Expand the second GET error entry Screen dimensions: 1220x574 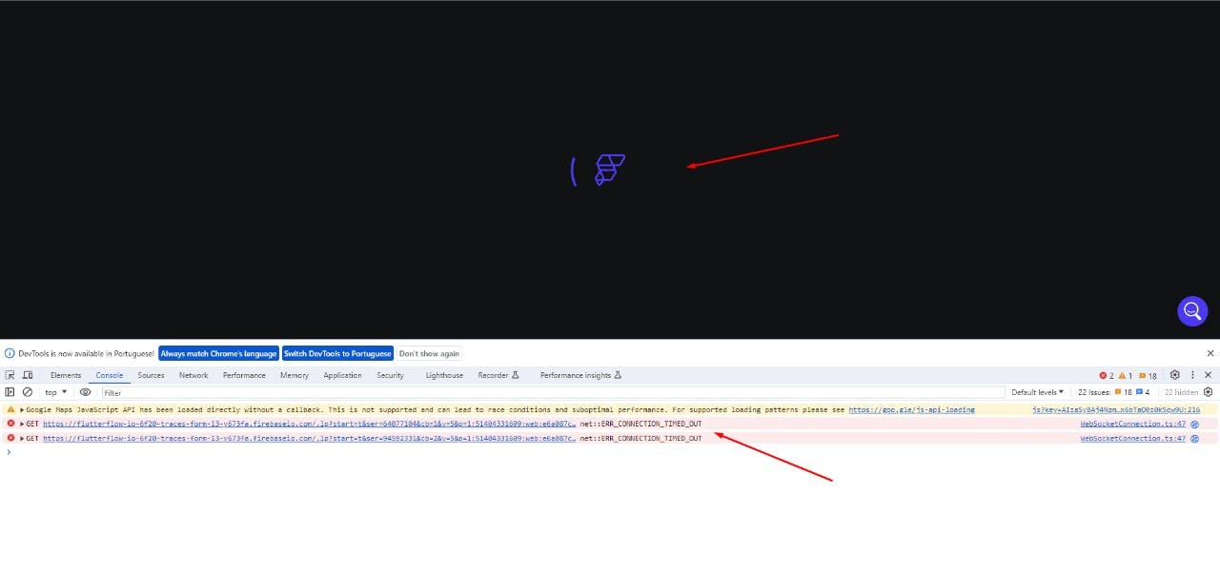[22, 438]
